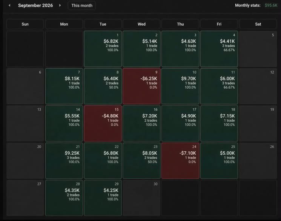Open September 2026 month title
Viewport: 281px width, 221px height.
coord(35,5)
